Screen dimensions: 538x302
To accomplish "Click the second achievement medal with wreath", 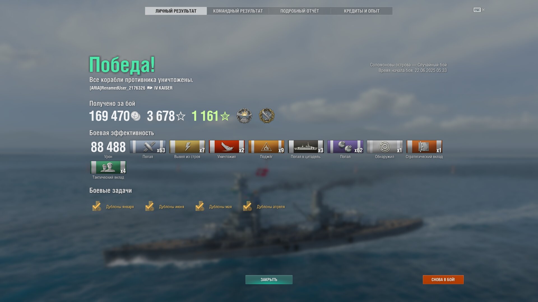I will point(266,116).
